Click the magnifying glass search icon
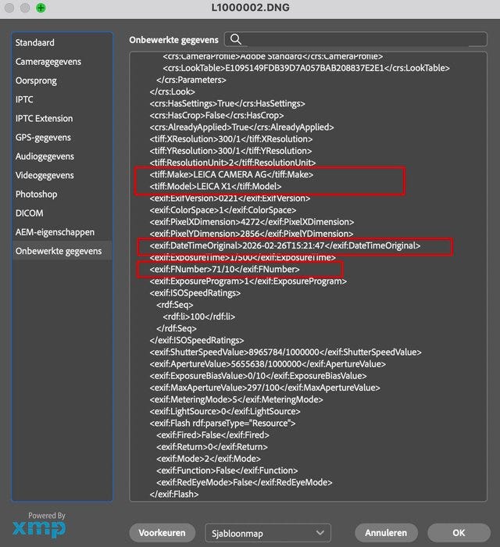The image size is (500, 547). [x=235, y=39]
